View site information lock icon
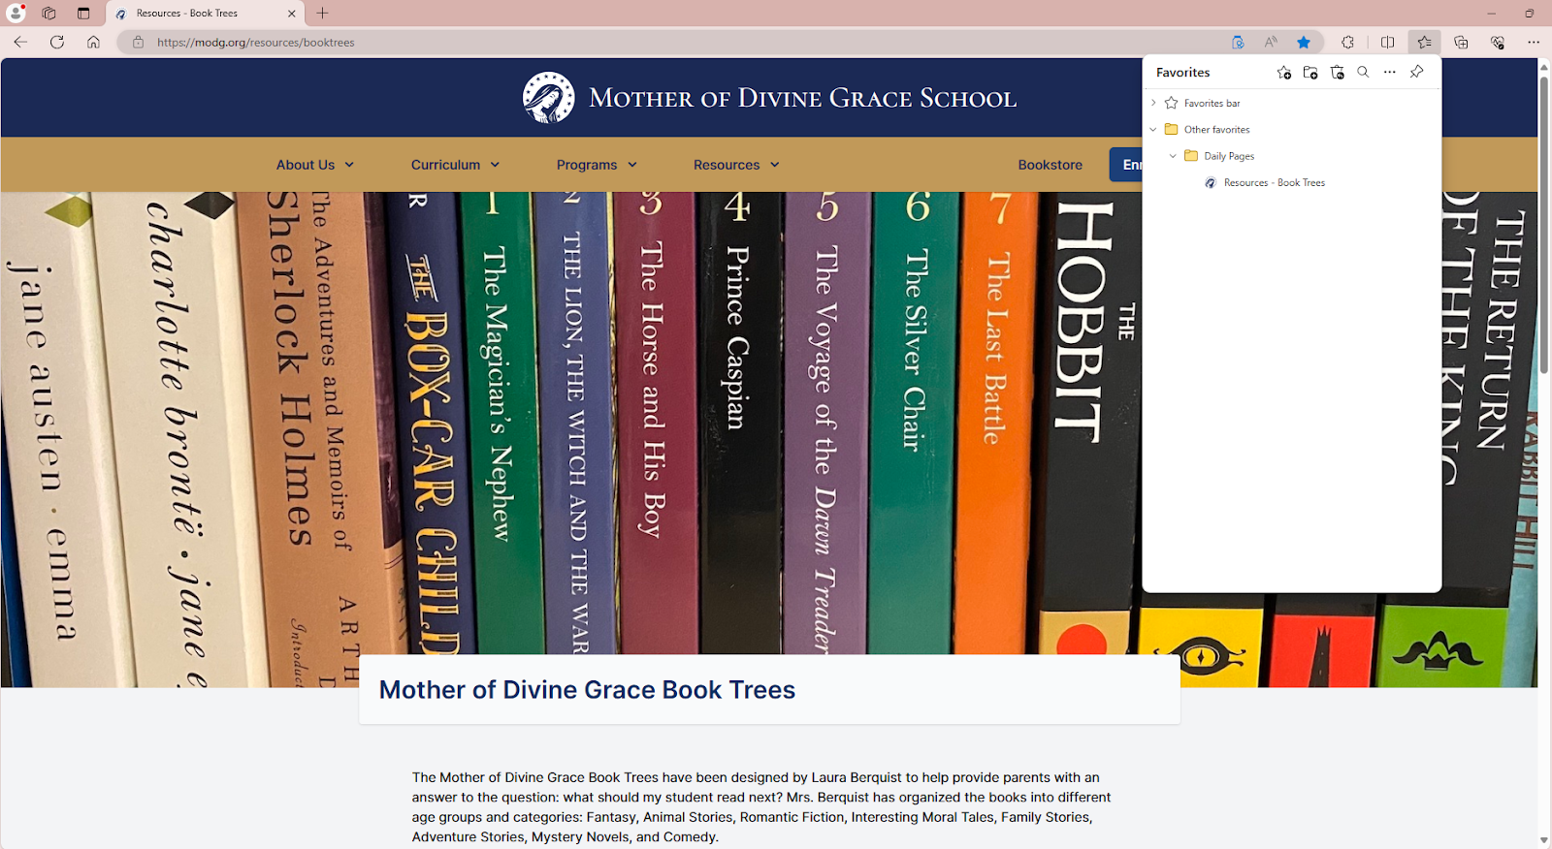The height and width of the screenshot is (849, 1552). click(138, 43)
